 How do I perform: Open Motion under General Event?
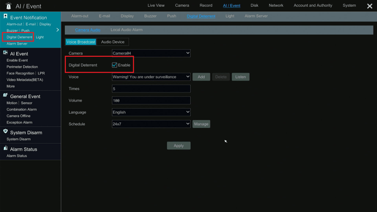pyautogui.click(x=12, y=103)
